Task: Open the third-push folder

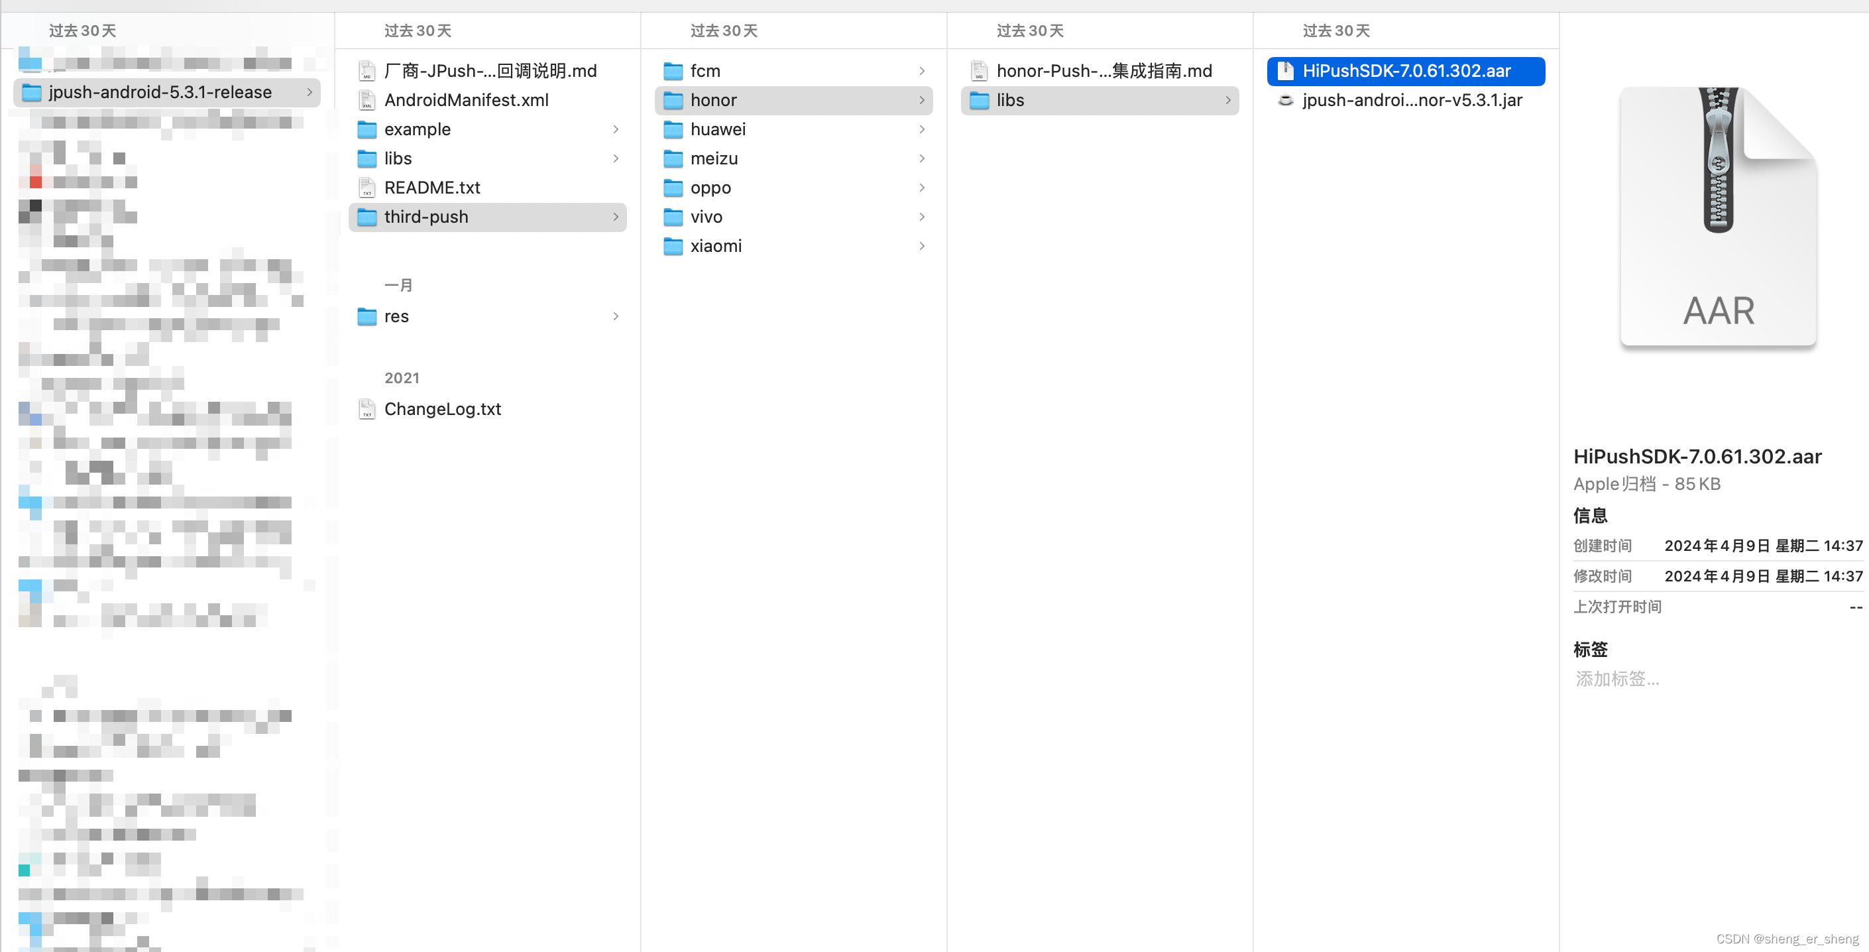Action: [426, 217]
